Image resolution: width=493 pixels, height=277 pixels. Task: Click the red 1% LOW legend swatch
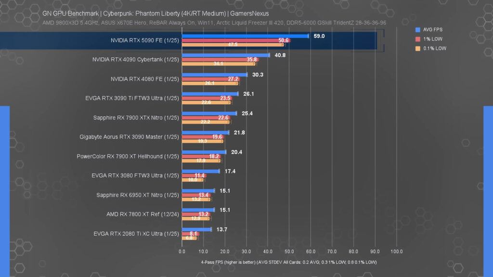(417, 39)
